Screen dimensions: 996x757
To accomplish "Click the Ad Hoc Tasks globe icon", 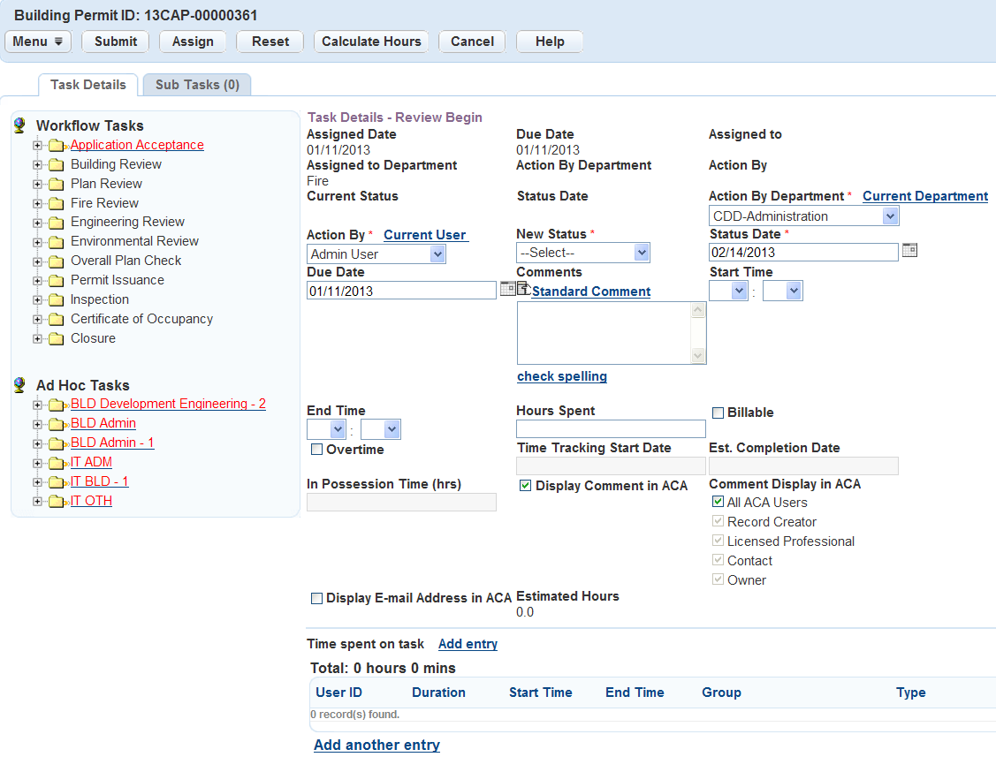I will (20, 385).
